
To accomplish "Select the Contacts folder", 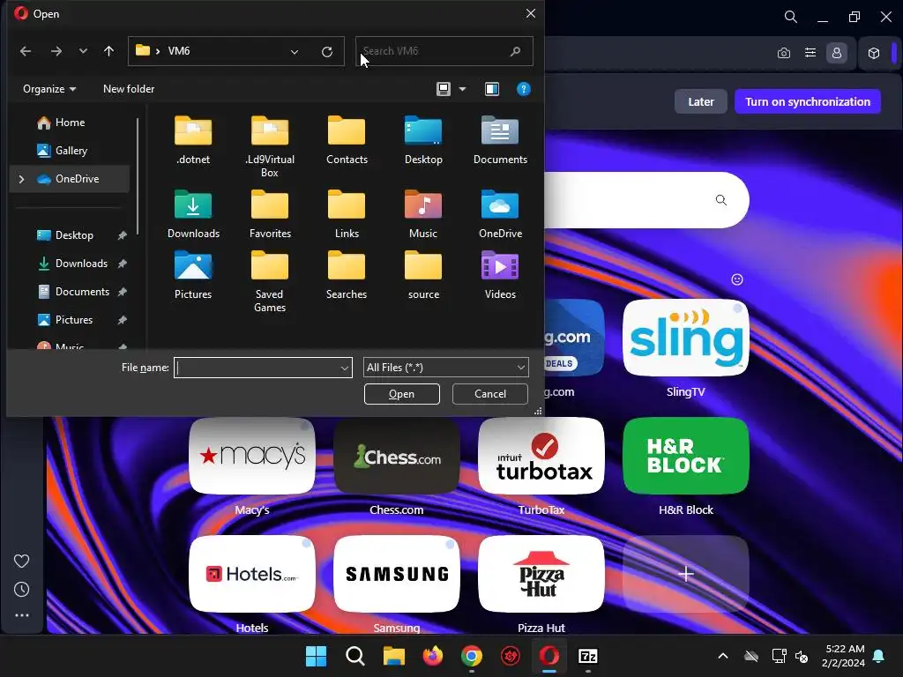I will coord(347,140).
